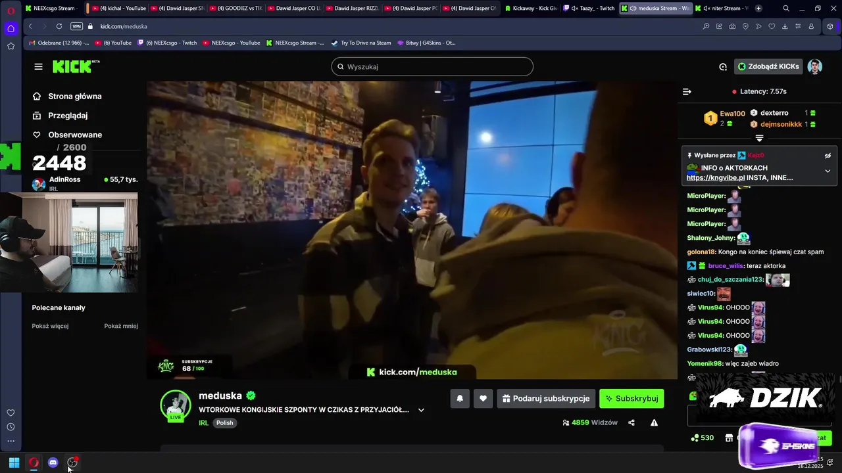The width and height of the screenshot is (842, 473).
Task: Click Ewa100 on gift leaderboard
Action: coord(732,114)
